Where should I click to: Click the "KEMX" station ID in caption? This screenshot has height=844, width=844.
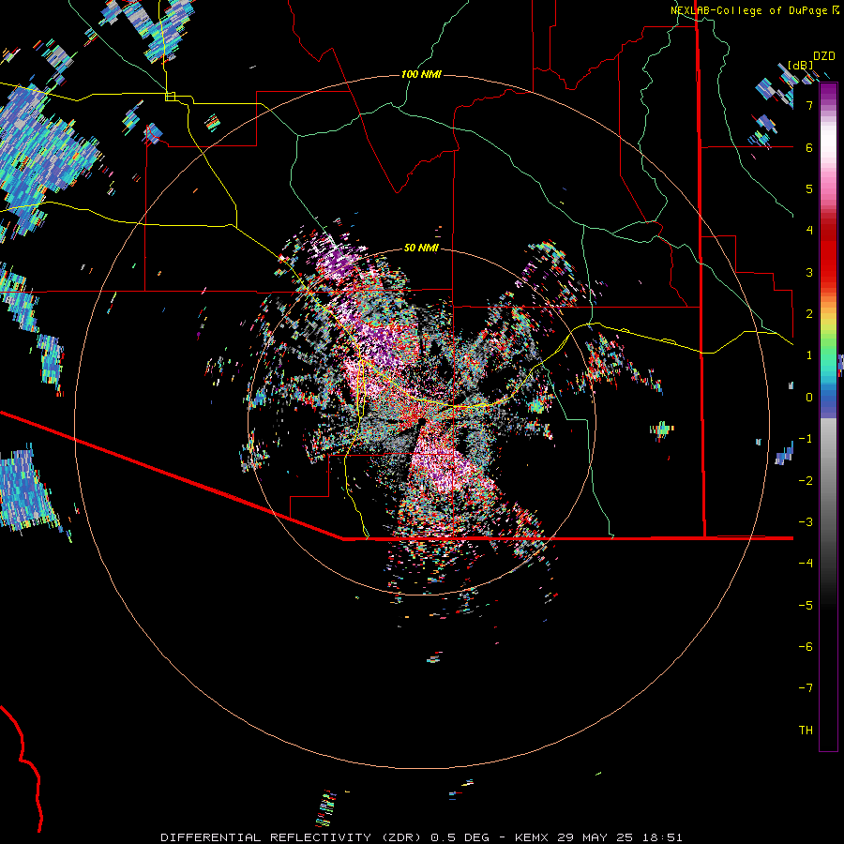532,837
